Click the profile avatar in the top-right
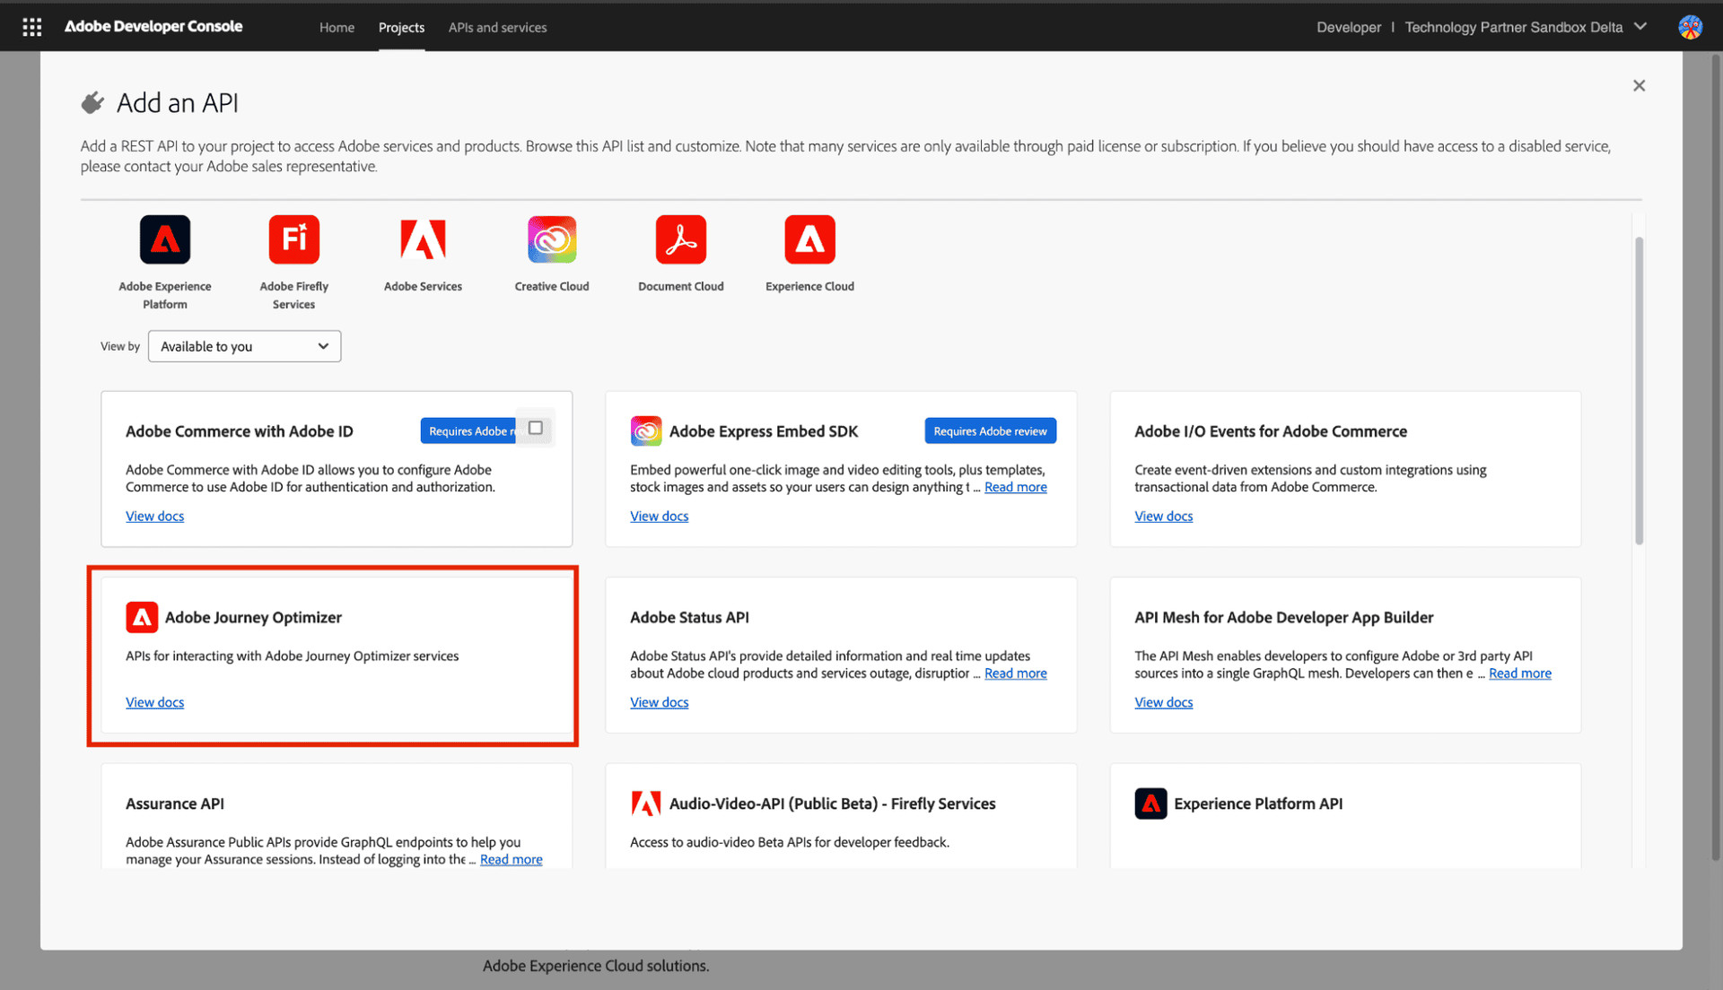1723x990 pixels. (1690, 26)
